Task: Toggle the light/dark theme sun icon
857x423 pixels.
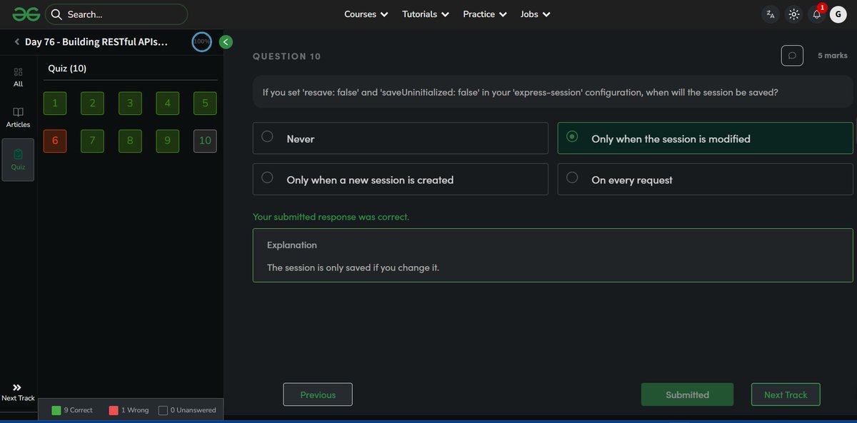Action: click(x=793, y=14)
